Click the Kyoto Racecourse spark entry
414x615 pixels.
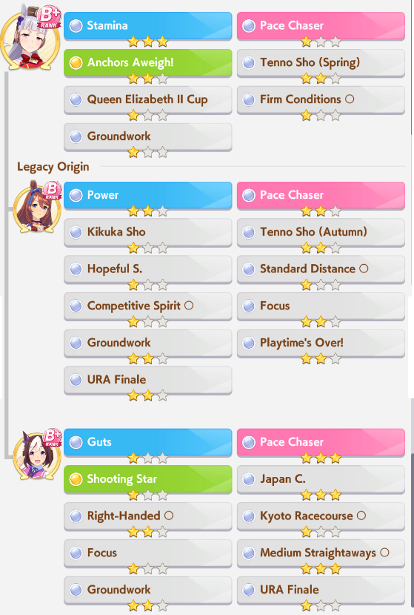click(321, 517)
